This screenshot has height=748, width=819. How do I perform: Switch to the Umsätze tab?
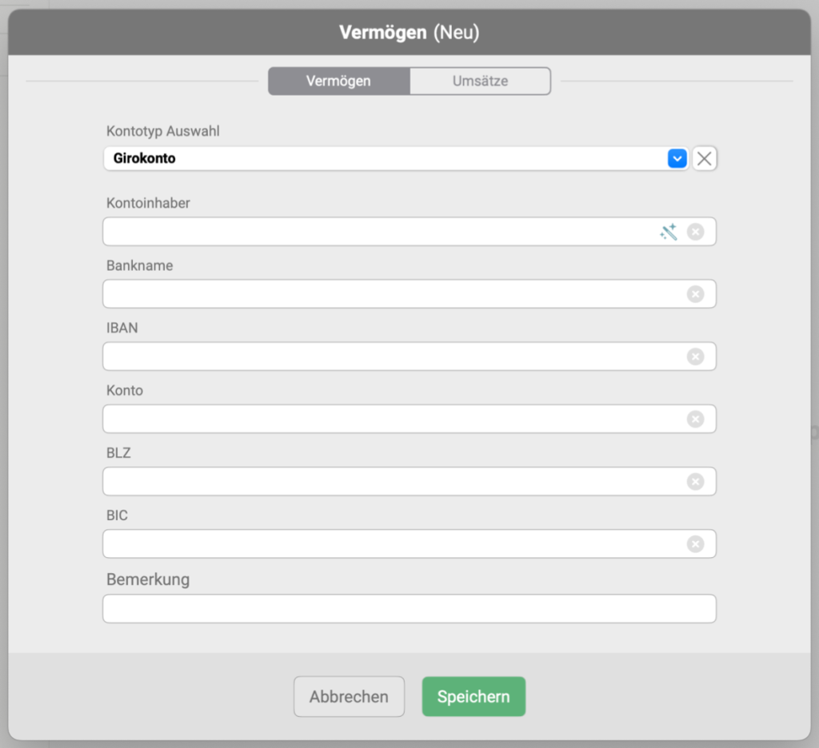480,81
